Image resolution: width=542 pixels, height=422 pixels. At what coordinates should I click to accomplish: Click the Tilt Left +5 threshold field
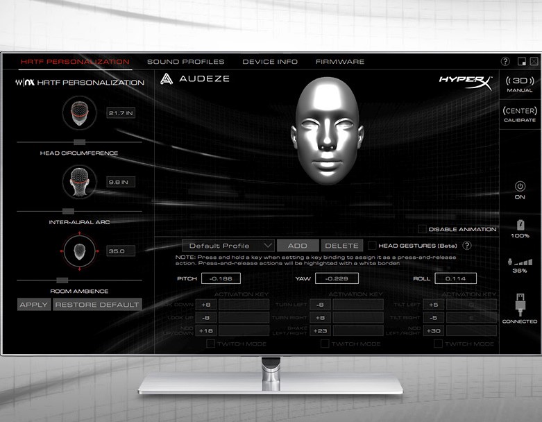[434, 305]
